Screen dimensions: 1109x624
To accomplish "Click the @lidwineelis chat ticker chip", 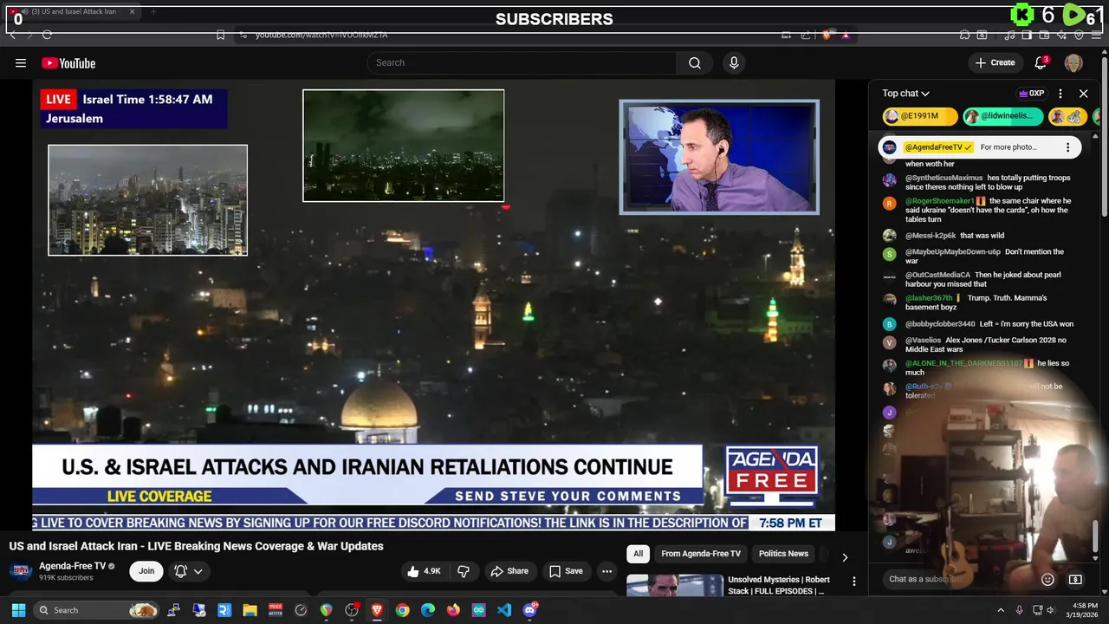I will pyautogui.click(x=1002, y=116).
